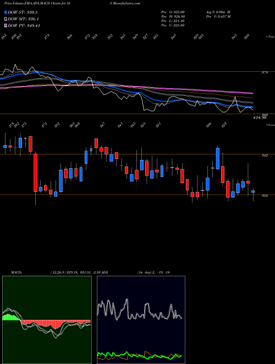Select the 'DOW MT: 336.1' legend label
Viewport: 275px width, 364px height.
tap(23, 19)
